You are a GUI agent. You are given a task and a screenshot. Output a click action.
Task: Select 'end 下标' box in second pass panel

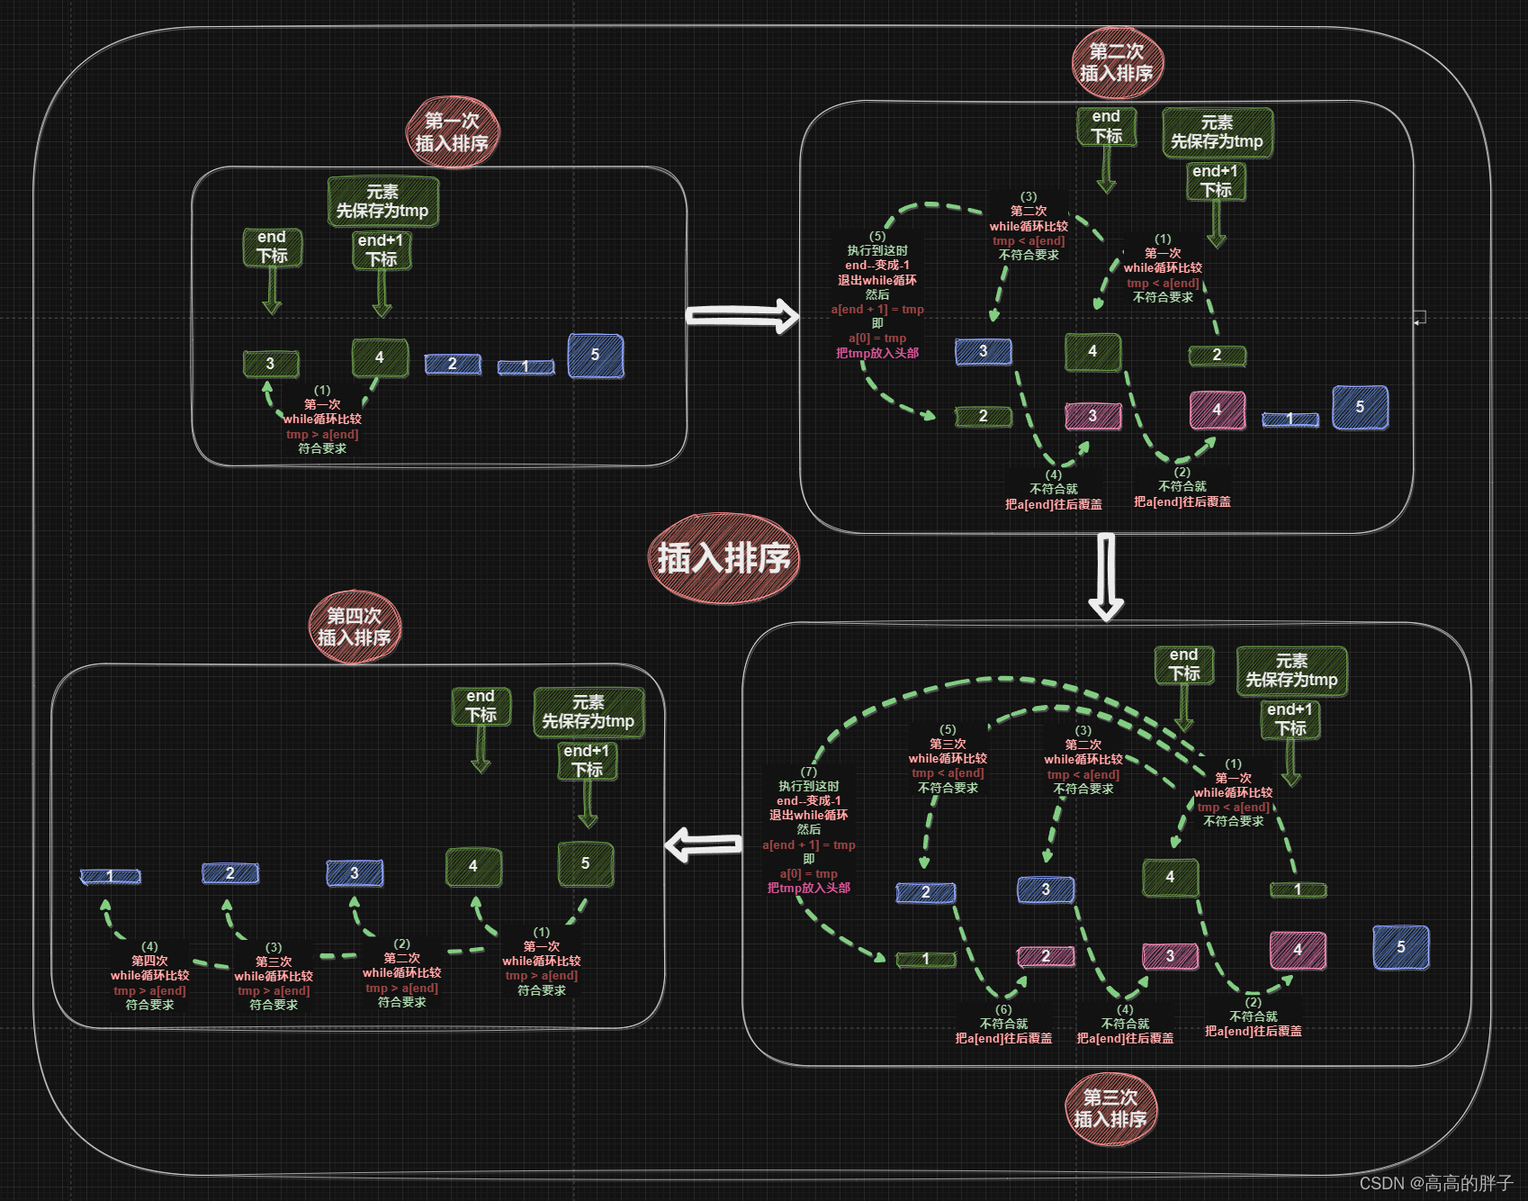point(1107,126)
